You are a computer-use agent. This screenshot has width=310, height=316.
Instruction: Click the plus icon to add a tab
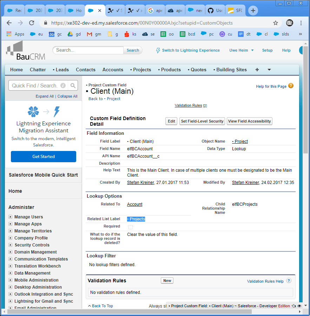(253, 10)
